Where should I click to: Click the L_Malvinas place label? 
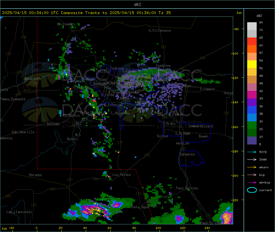point(120,113)
